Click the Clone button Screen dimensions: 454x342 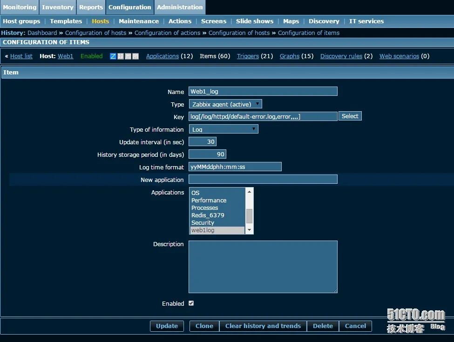pyautogui.click(x=204, y=326)
